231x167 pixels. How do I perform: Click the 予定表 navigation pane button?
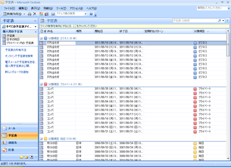pyautogui.click(x=19, y=135)
